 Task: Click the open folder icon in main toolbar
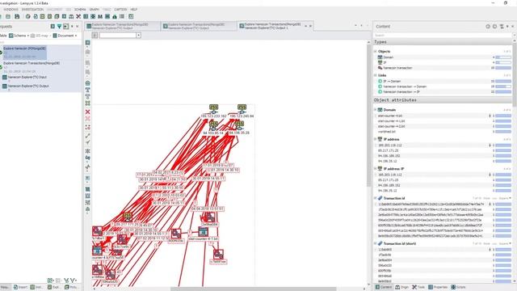(x=8, y=16)
